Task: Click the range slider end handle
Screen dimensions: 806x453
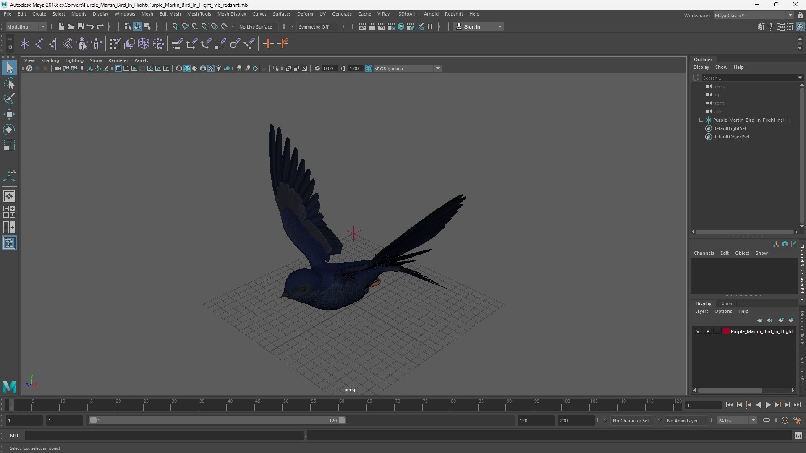Action: pos(342,420)
